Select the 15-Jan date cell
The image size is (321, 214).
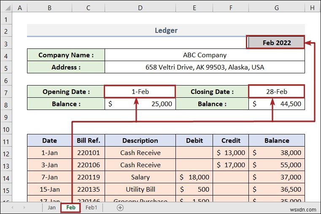[49, 189]
